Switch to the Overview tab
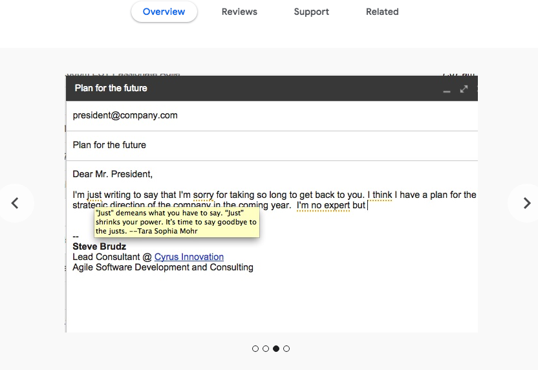This screenshot has width=538, height=370. (164, 12)
